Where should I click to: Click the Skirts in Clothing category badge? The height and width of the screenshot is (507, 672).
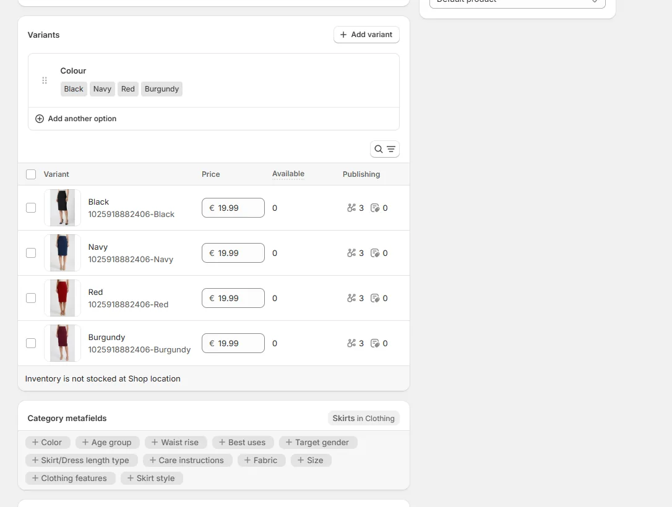tap(363, 419)
